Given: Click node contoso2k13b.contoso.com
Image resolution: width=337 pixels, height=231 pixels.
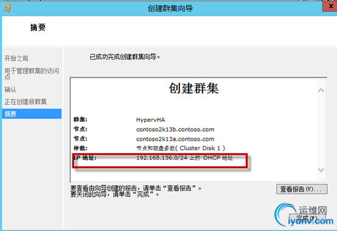Looking at the screenshot, I should (x=175, y=129).
